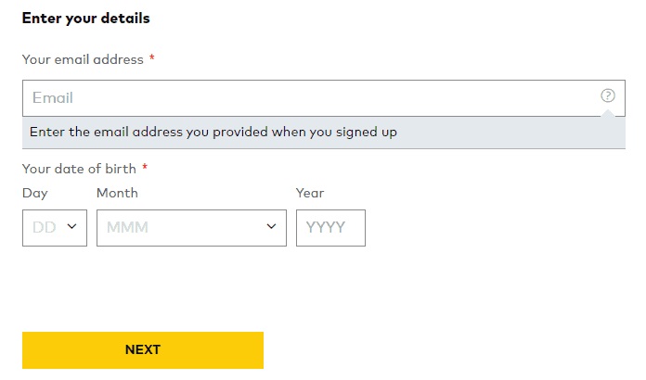646x380 pixels.
Task: Click the yellow NEXT button
Action: [143, 350]
